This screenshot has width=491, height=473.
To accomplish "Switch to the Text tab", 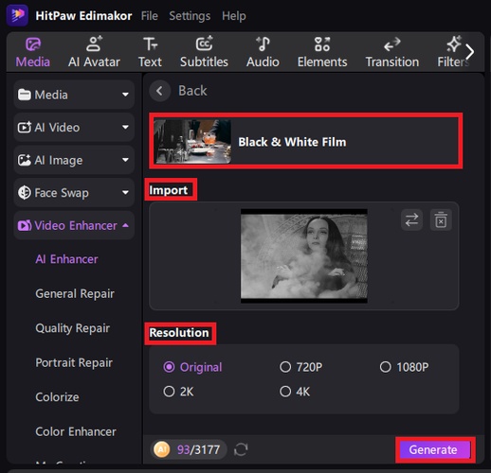I will coord(150,52).
